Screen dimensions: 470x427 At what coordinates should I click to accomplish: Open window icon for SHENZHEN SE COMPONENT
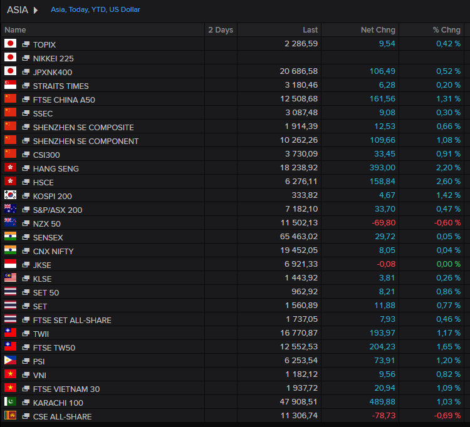(x=26, y=141)
